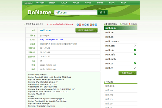This screenshot has height=108, width=162.
Task: Select Registrant Organization: jiefuruitong line
Action: pyautogui.click(x=42, y=106)
